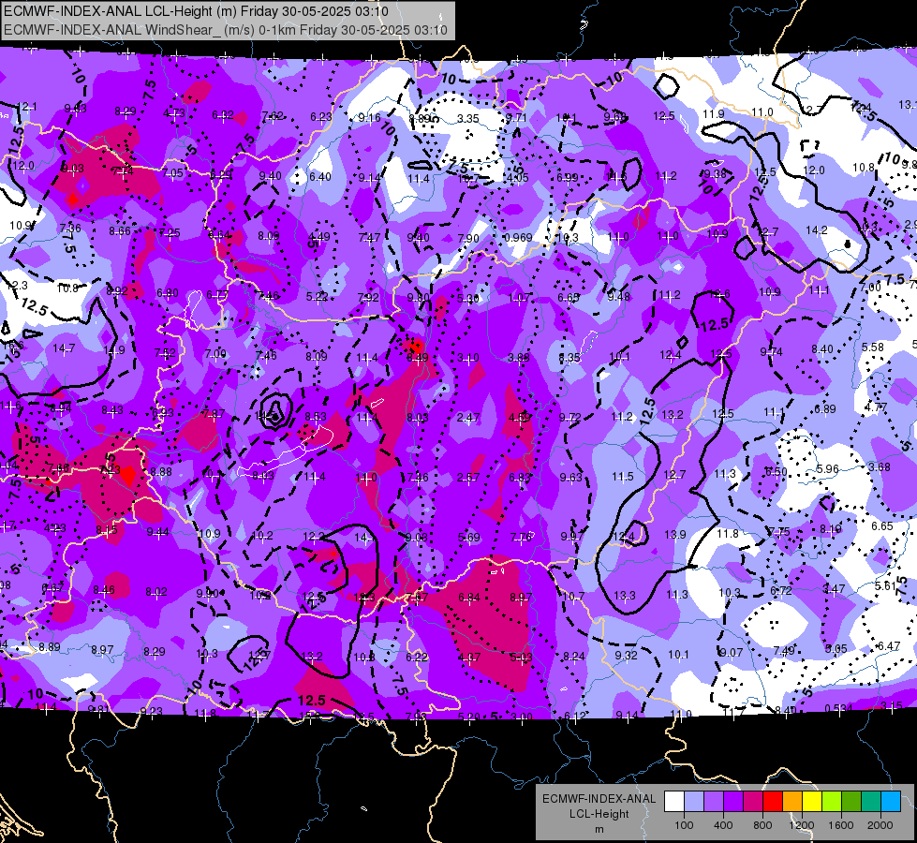Click the grid value '8.24'
The height and width of the screenshot is (843, 917).
tap(573, 657)
